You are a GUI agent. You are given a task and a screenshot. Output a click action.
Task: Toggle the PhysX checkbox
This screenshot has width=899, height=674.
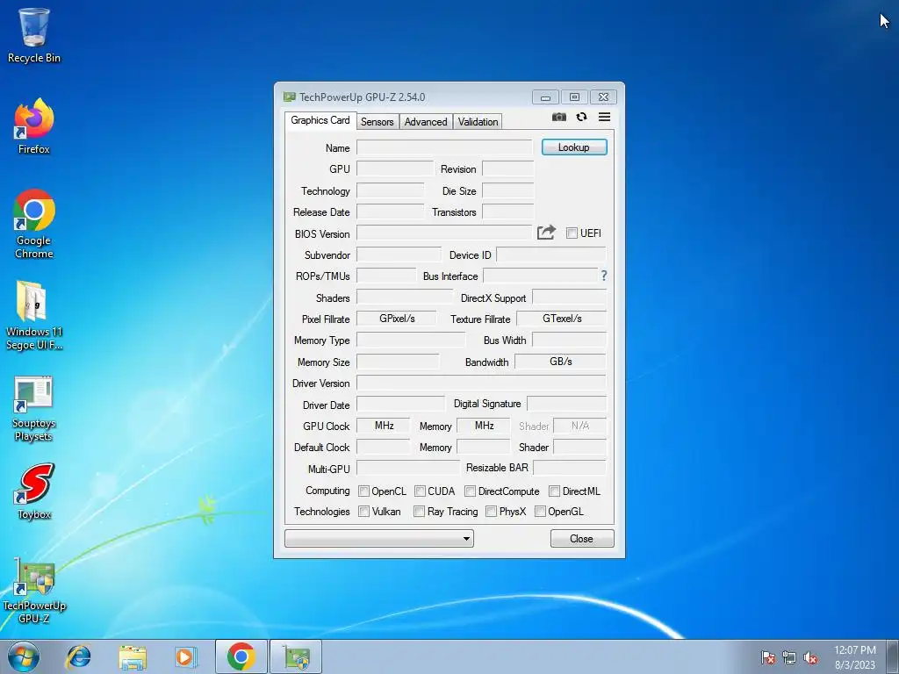(491, 511)
